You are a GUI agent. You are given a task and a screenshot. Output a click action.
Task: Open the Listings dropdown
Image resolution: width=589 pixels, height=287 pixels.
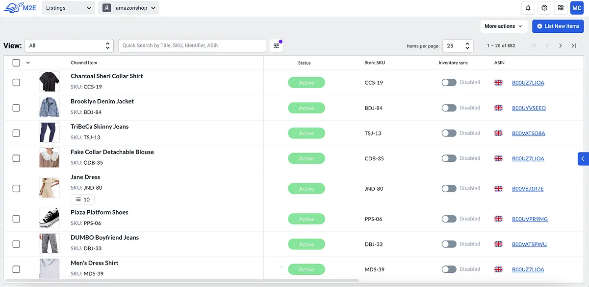[x=68, y=8]
